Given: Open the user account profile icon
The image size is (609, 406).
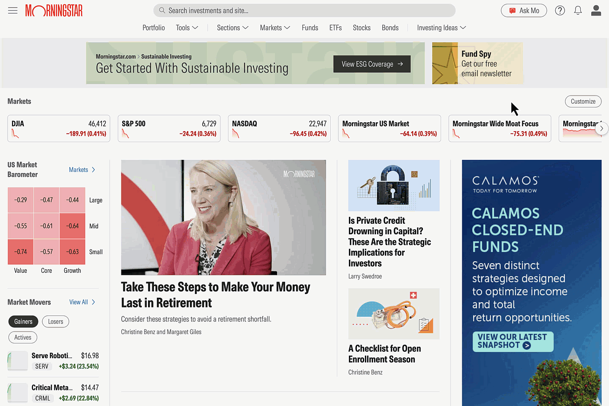Looking at the screenshot, I should coord(596,11).
